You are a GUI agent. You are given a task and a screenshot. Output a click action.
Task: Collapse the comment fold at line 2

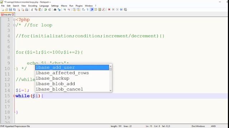click(14, 25)
